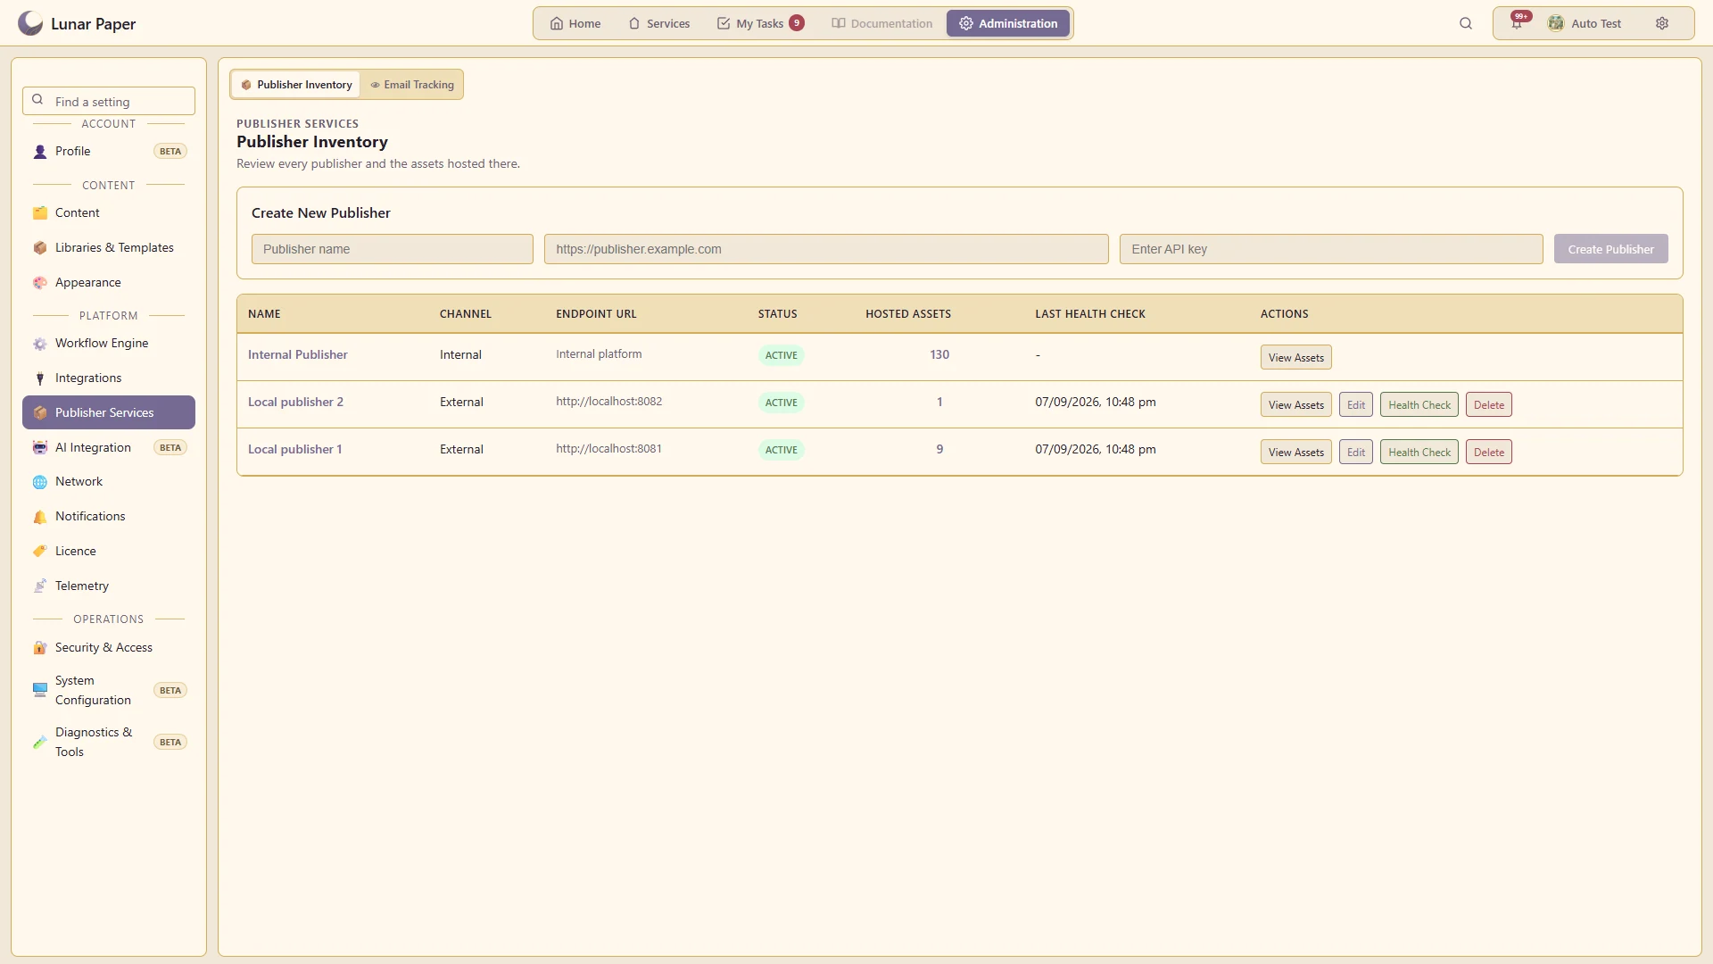Screen dimensions: 1713x964
Task: Click the 130 hosted assets count
Action: click(939, 355)
